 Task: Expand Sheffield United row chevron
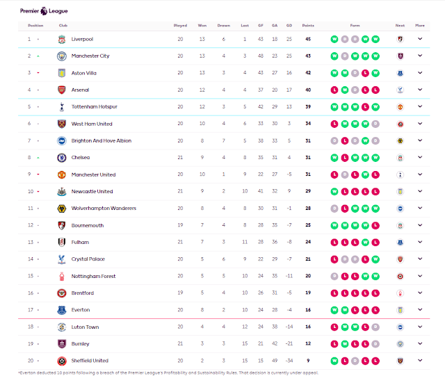(420, 361)
